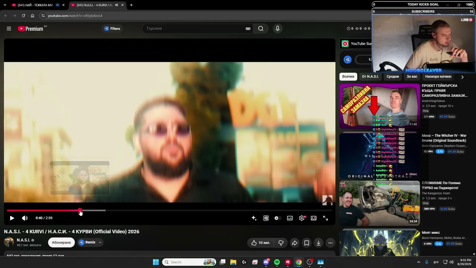Click the video title text
Viewport: 476px width, 268px height.
point(72,232)
